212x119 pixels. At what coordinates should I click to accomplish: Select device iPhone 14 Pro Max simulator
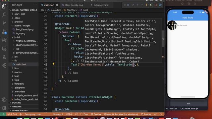coord(121,114)
